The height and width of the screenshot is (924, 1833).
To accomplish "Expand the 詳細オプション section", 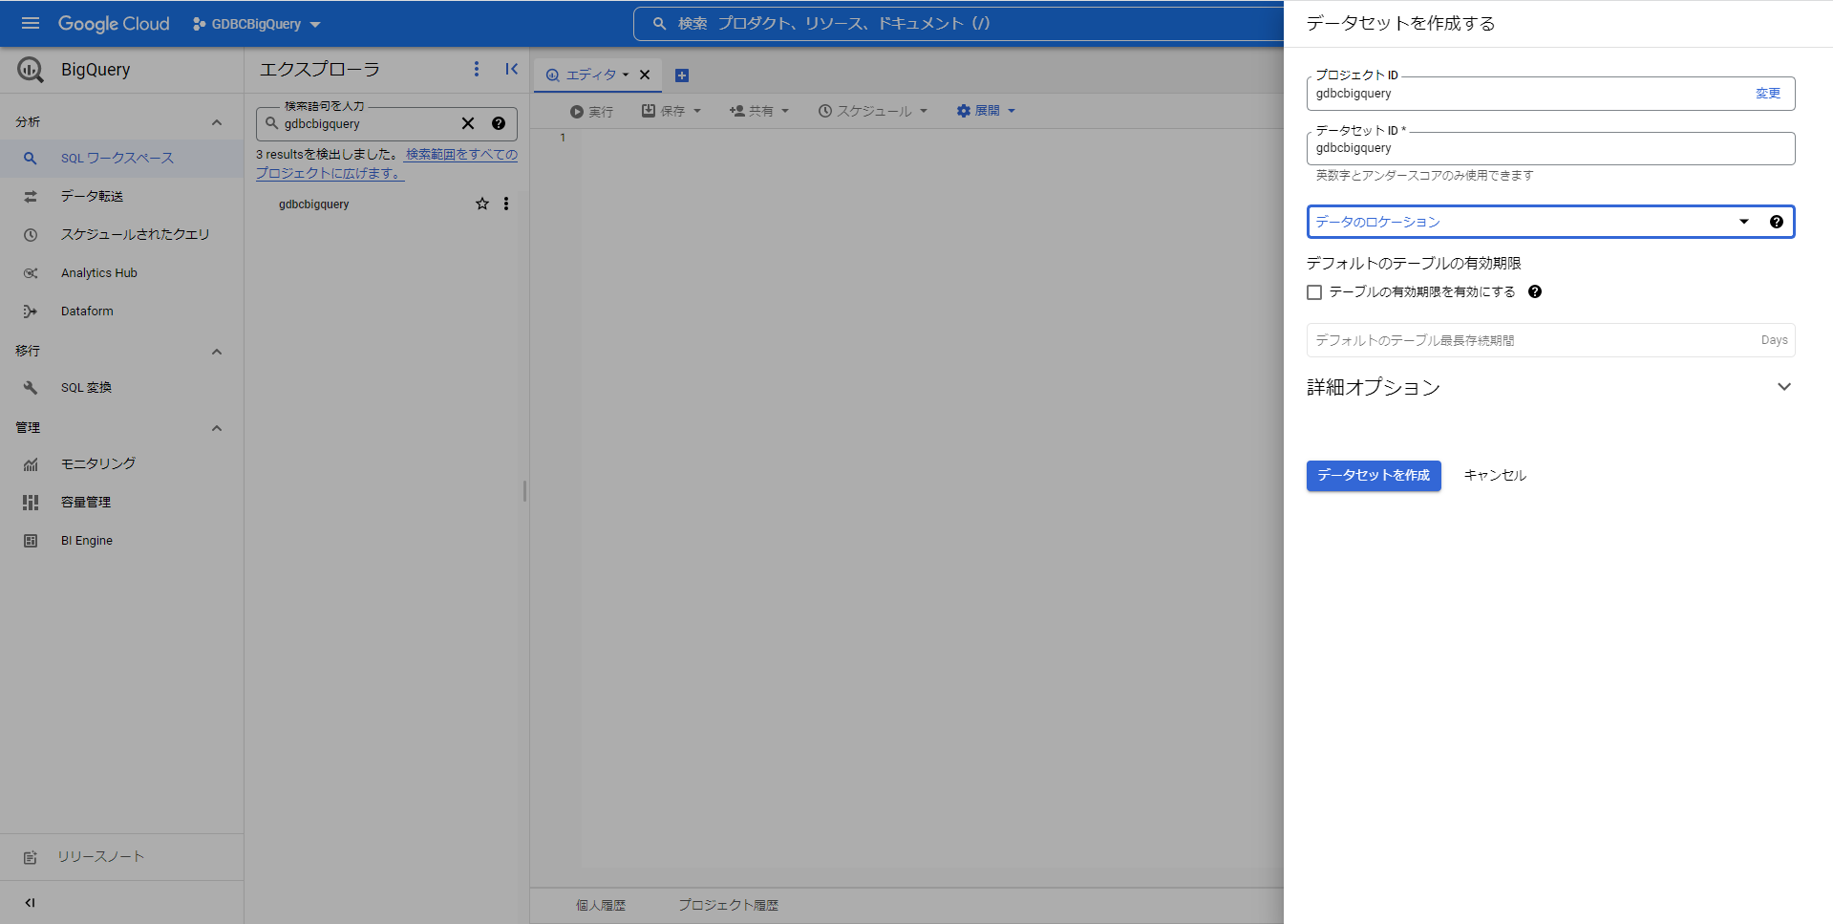I will pos(1783,387).
